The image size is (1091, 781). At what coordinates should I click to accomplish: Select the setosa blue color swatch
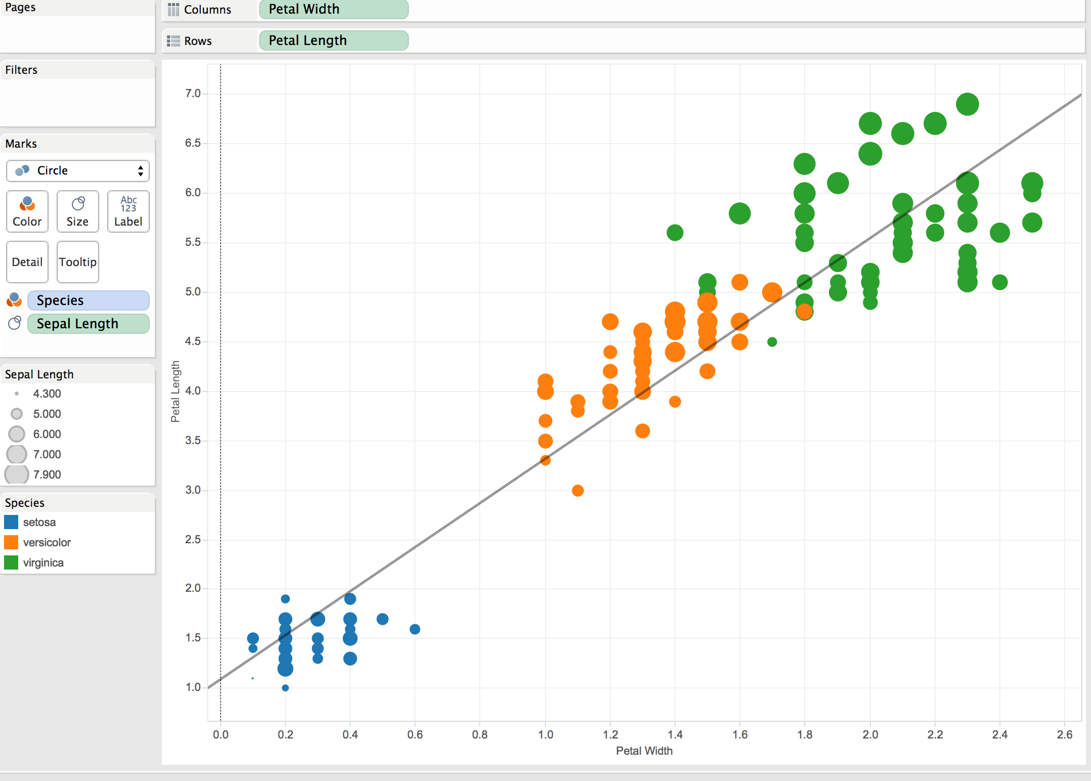(11, 522)
